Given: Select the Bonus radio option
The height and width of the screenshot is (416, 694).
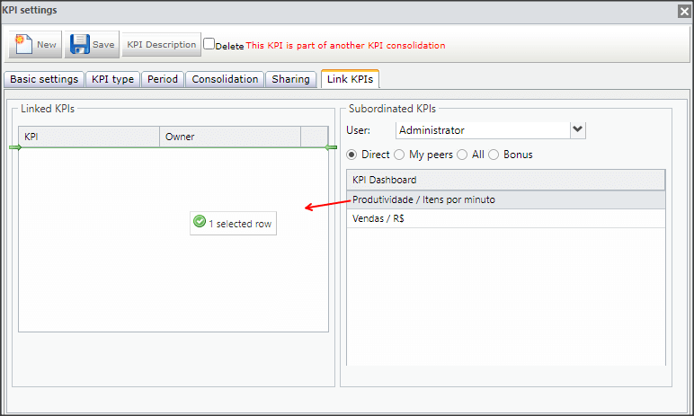Looking at the screenshot, I should (494, 155).
